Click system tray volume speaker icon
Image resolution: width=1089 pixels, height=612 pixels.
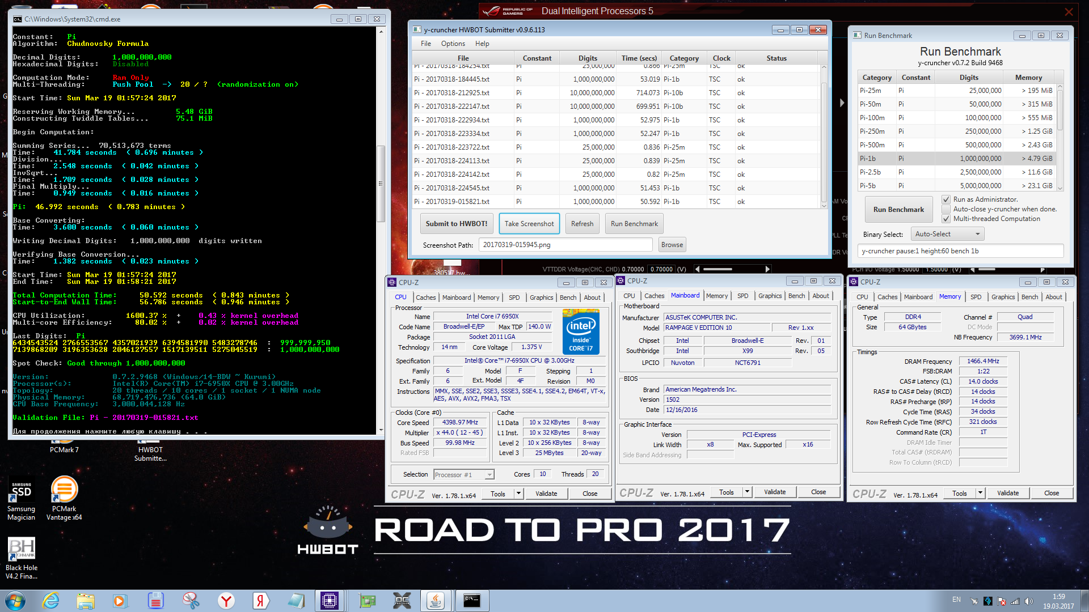click(1029, 601)
